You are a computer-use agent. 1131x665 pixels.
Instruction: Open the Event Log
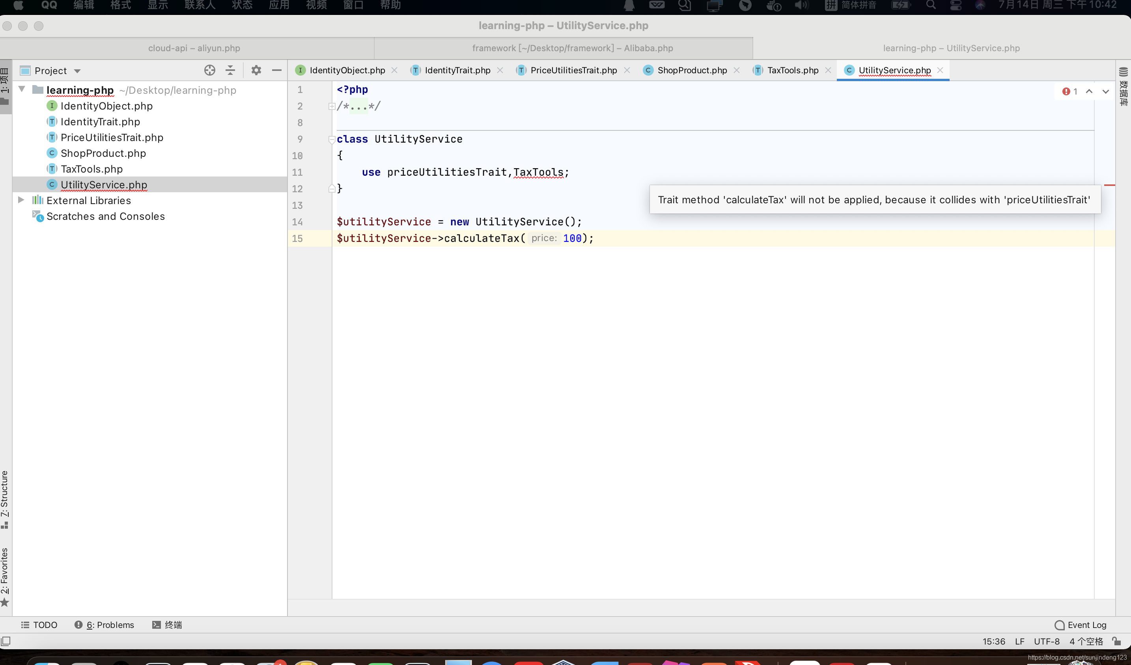click(x=1081, y=625)
